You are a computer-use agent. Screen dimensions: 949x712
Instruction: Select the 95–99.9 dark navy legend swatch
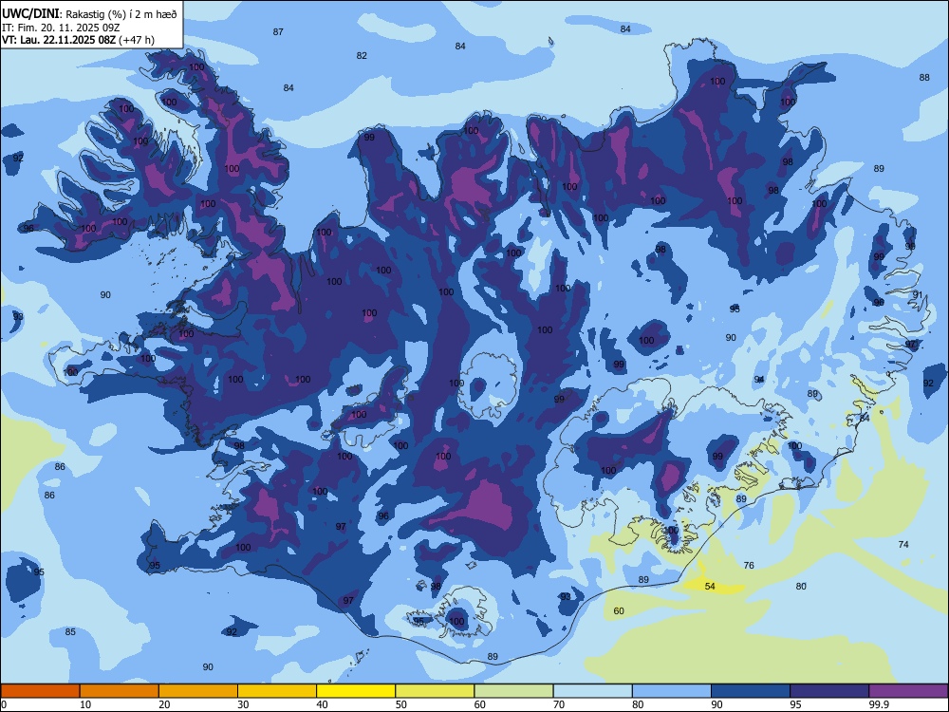coord(829,691)
